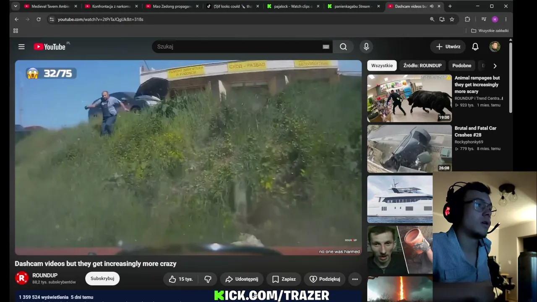Open the apps grid in bookmarks bar

click(16, 31)
